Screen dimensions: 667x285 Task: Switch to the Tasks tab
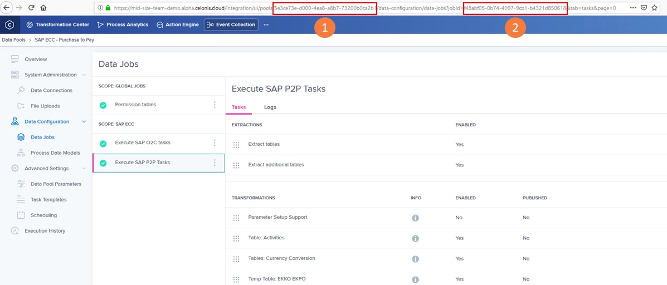point(238,107)
